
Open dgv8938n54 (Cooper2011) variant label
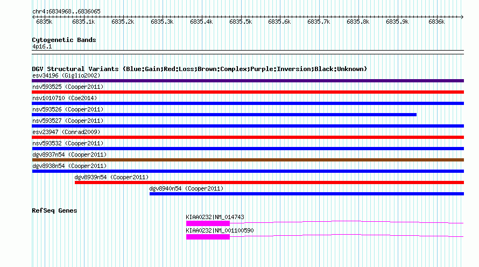69,166
